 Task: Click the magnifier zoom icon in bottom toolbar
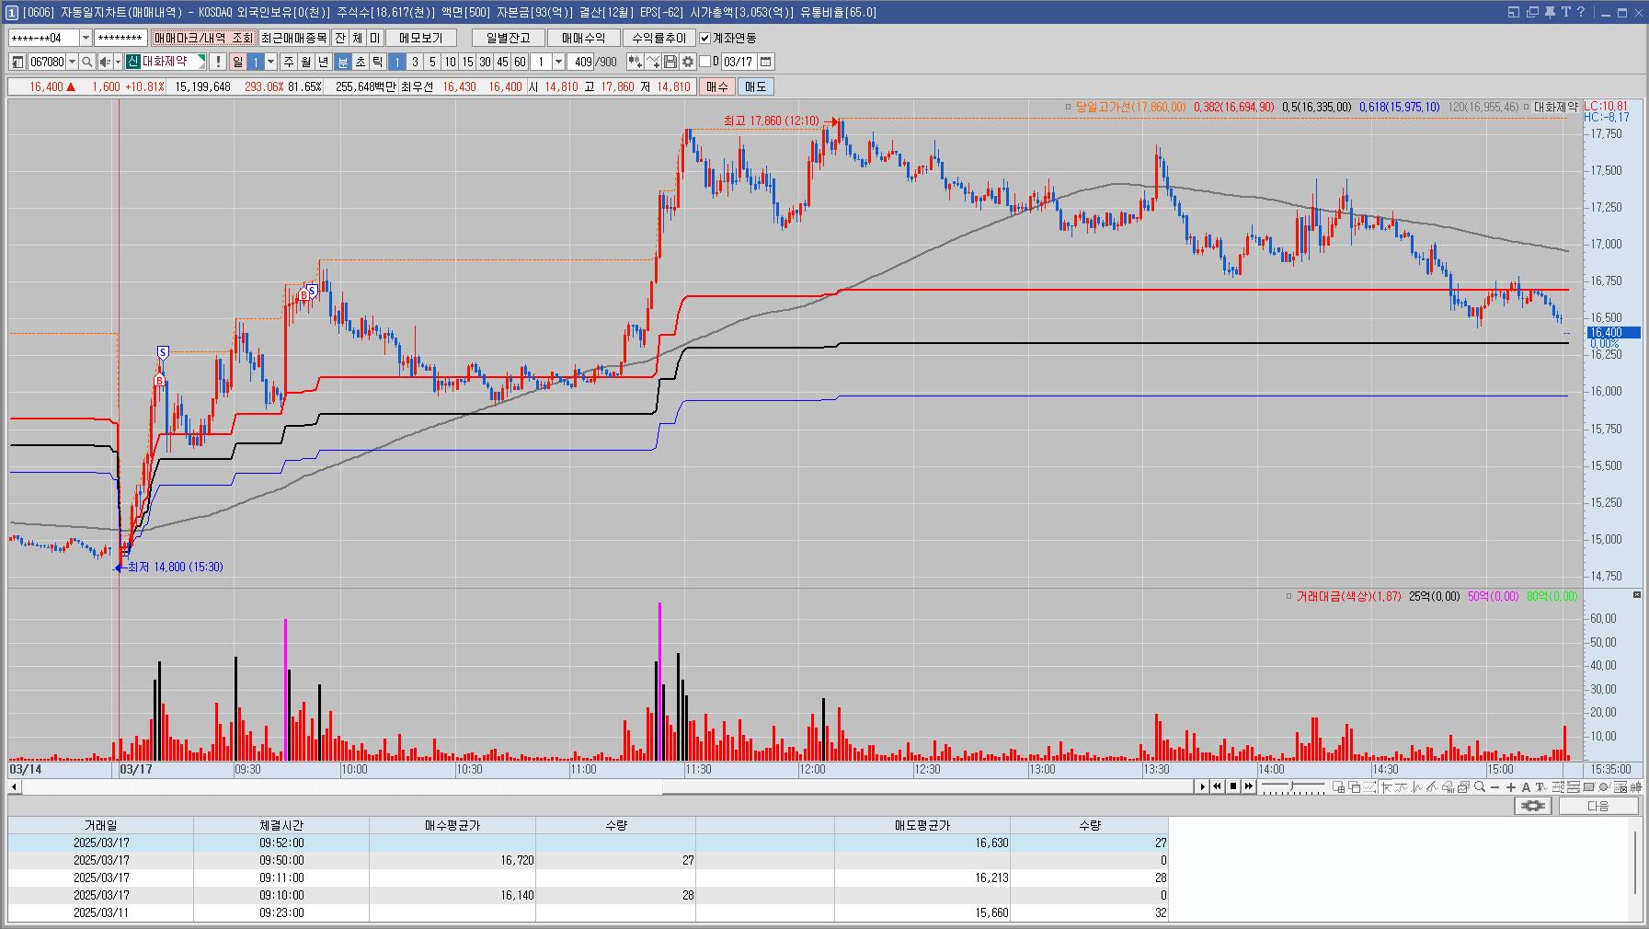click(x=1480, y=787)
